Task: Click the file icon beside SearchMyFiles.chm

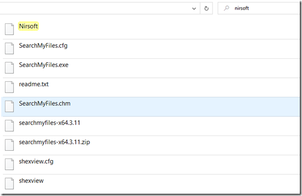Action: [9, 106]
